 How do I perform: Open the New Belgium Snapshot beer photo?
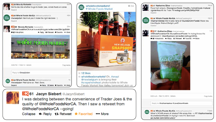click(106, 41)
